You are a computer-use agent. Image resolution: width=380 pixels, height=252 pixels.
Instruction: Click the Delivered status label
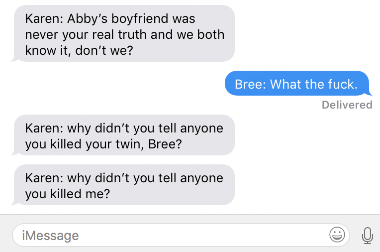(x=347, y=105)
